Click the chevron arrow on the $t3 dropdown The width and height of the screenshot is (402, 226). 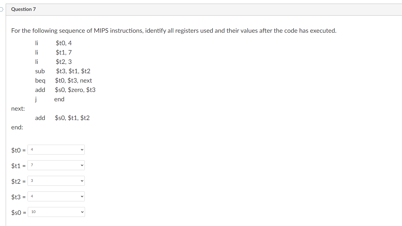(x=81, y=196)
